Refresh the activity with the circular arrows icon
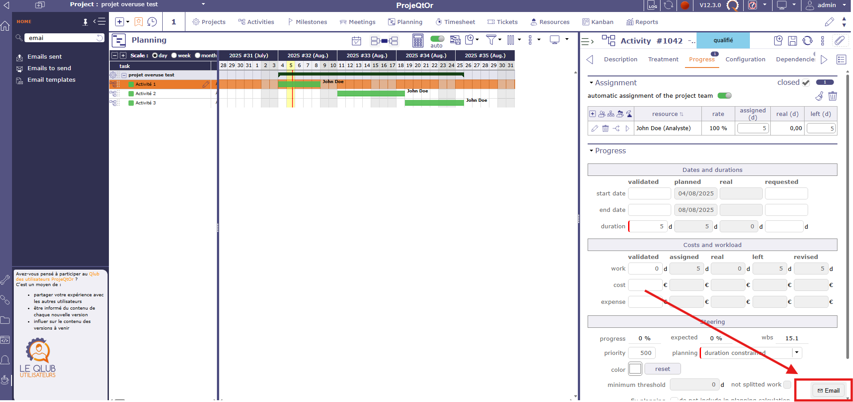This screenshot has width=853, height=402. point(807,40)
